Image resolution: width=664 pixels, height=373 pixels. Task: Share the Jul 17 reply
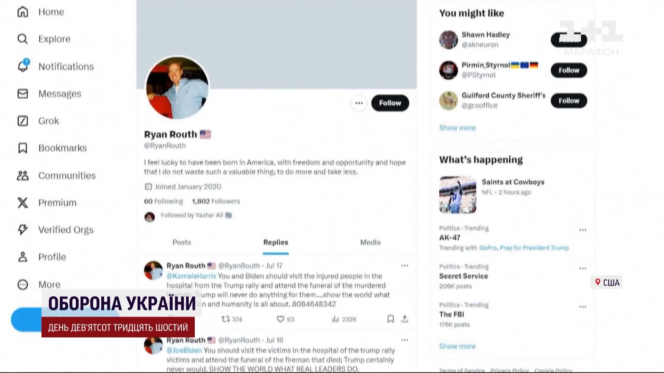[405, 319]
